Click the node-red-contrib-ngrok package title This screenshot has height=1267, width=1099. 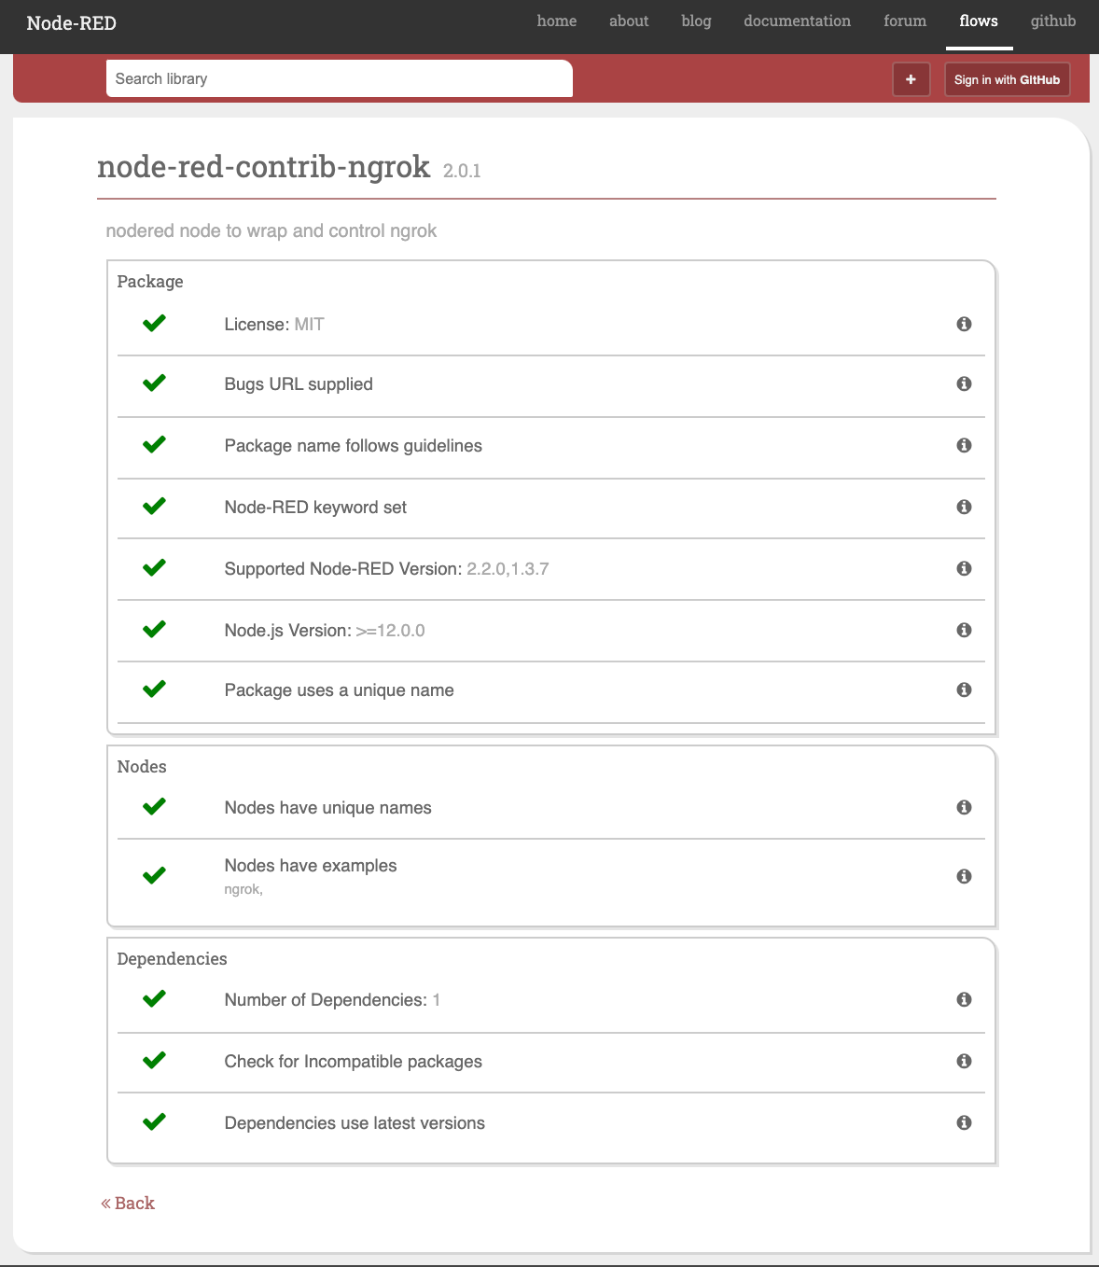click(264, 167)
